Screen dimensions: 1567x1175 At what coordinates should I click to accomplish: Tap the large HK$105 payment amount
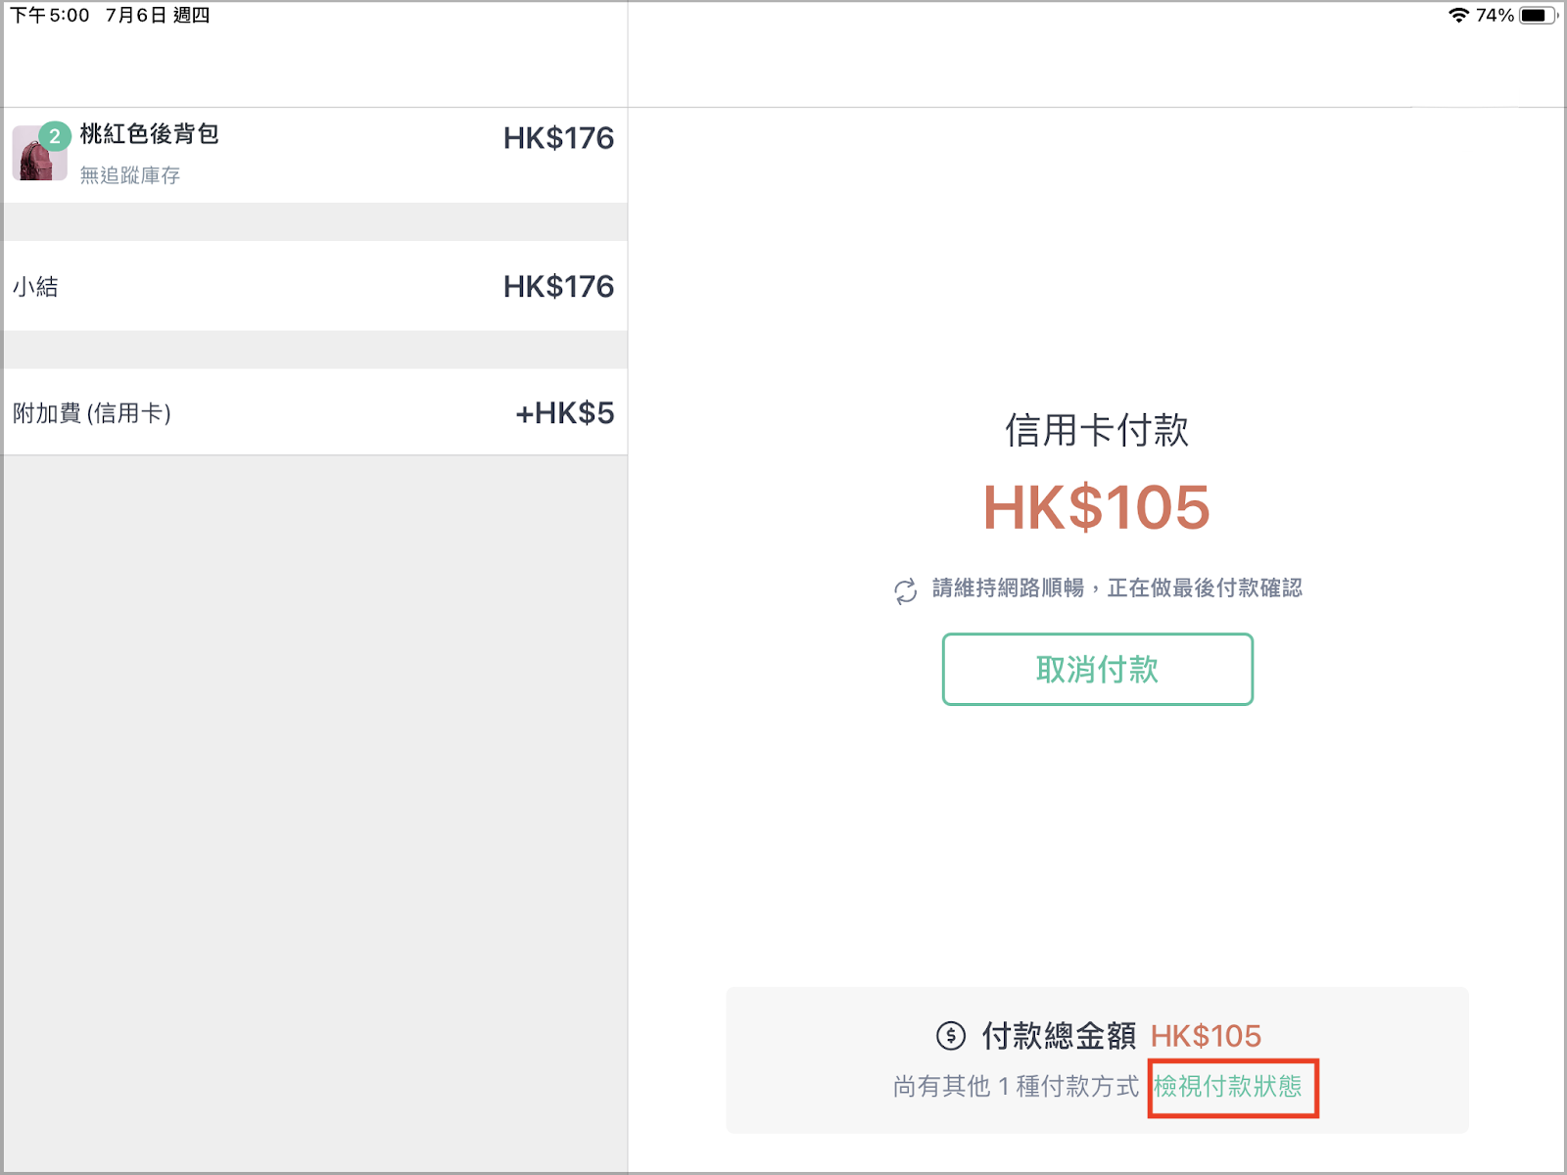[x=1097, y=507]
